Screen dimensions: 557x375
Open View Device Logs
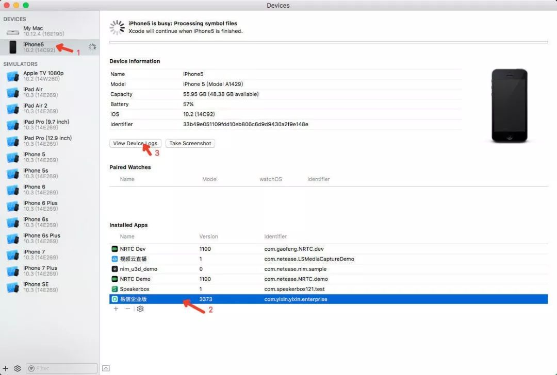tap(135, 143)
